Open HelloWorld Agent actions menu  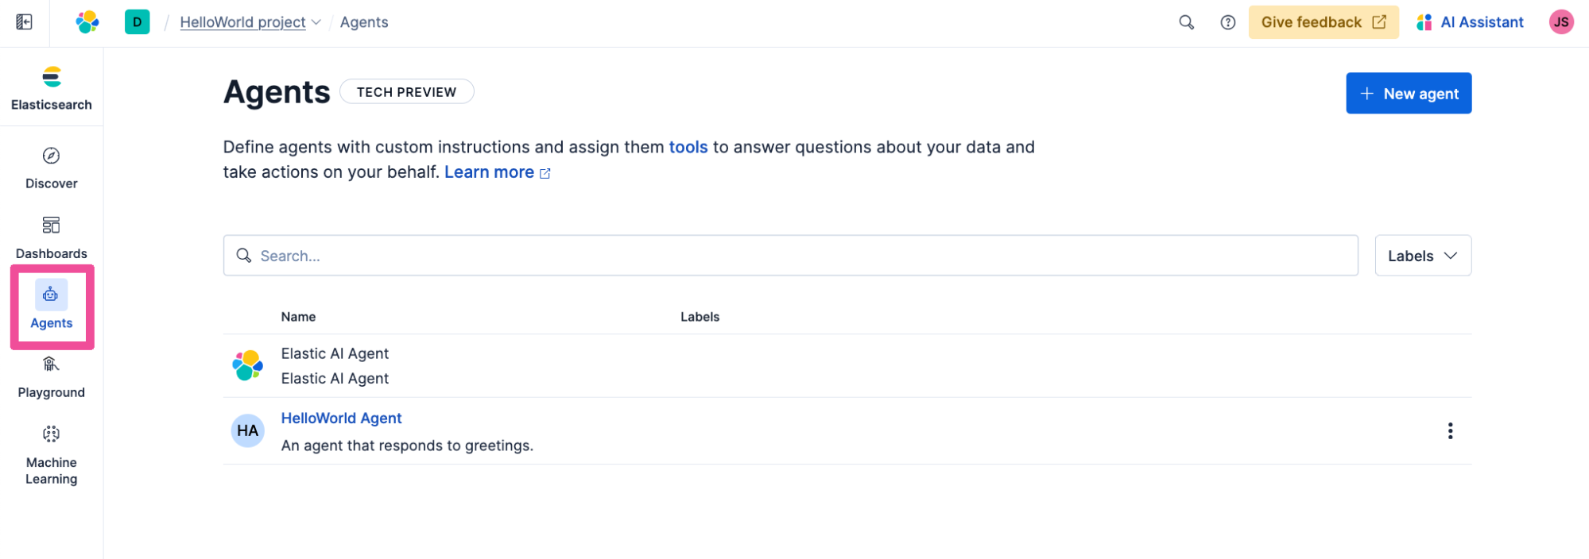point(1450,430)
